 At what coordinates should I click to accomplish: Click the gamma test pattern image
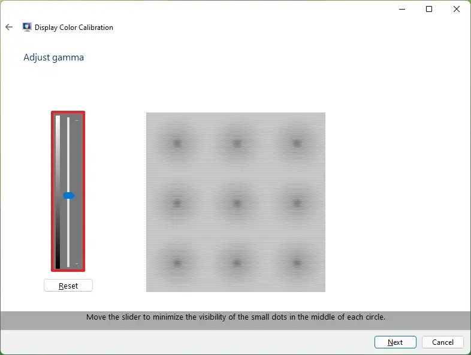pos(236,202)
